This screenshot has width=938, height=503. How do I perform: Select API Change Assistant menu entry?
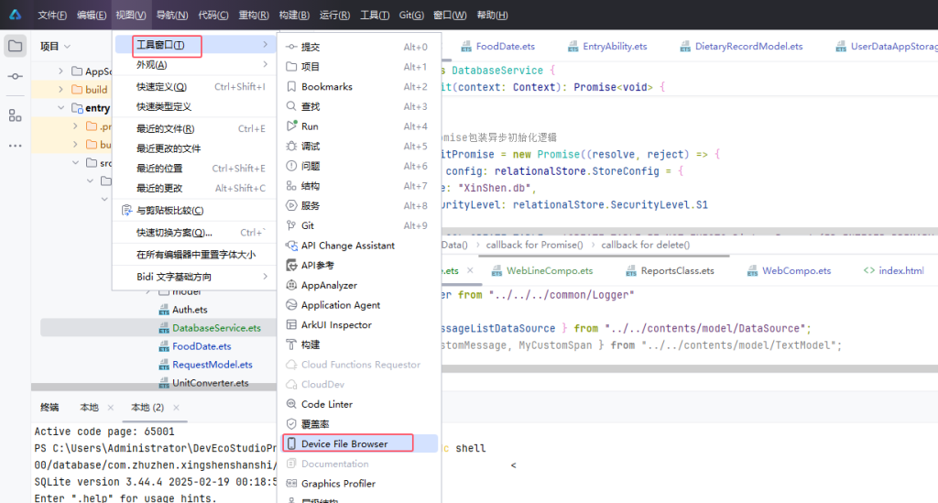point(347,246)
